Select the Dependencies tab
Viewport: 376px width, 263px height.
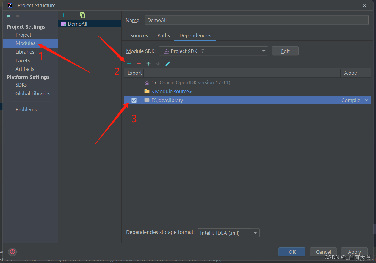pyautogui.click(x=195, y=35)
